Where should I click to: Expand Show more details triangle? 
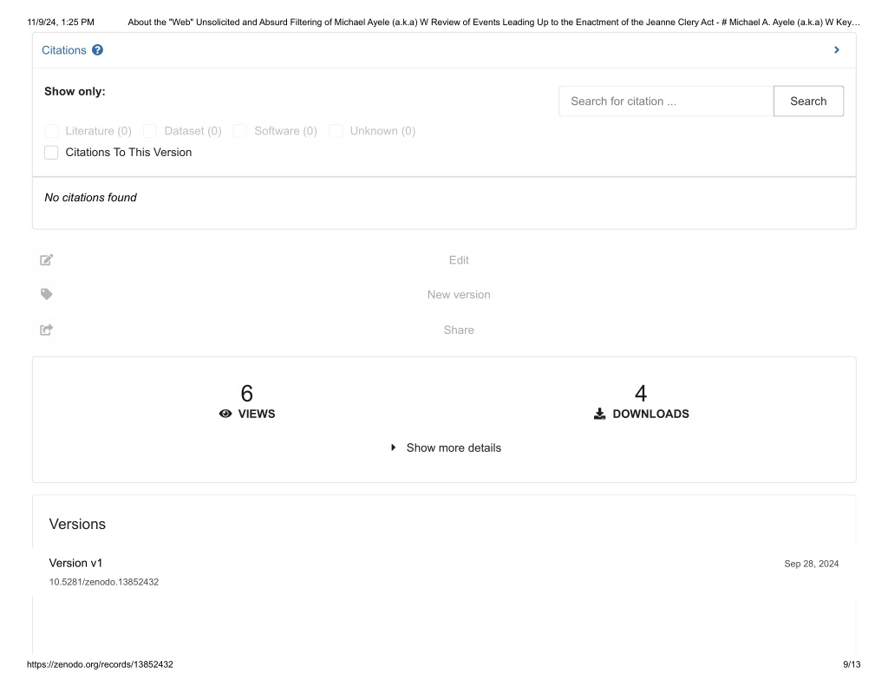[393, 448]
